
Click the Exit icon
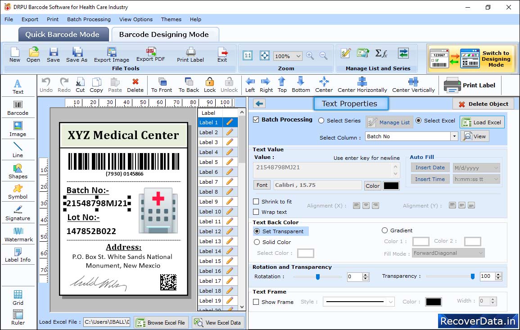tap(222, 55)
